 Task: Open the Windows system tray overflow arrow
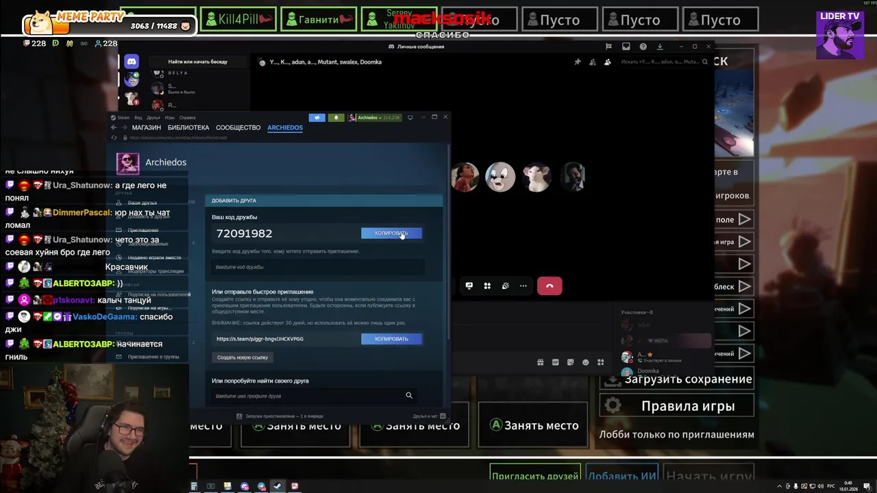tap(779, 486)
